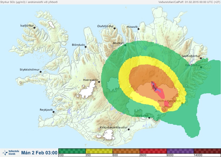Image resolution: width=221 pixels, height=157 pixels.
Task: Click the yellow 350 legend swatch
Action: pos(99,151)
